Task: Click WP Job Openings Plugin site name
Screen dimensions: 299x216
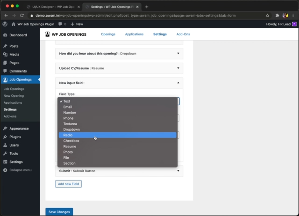Action: point(36,24)
